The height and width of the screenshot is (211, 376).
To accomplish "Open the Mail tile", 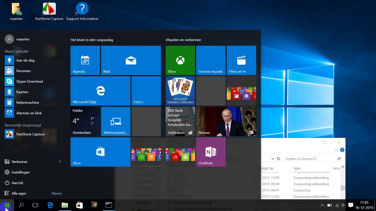I will [x=131, y=60].
